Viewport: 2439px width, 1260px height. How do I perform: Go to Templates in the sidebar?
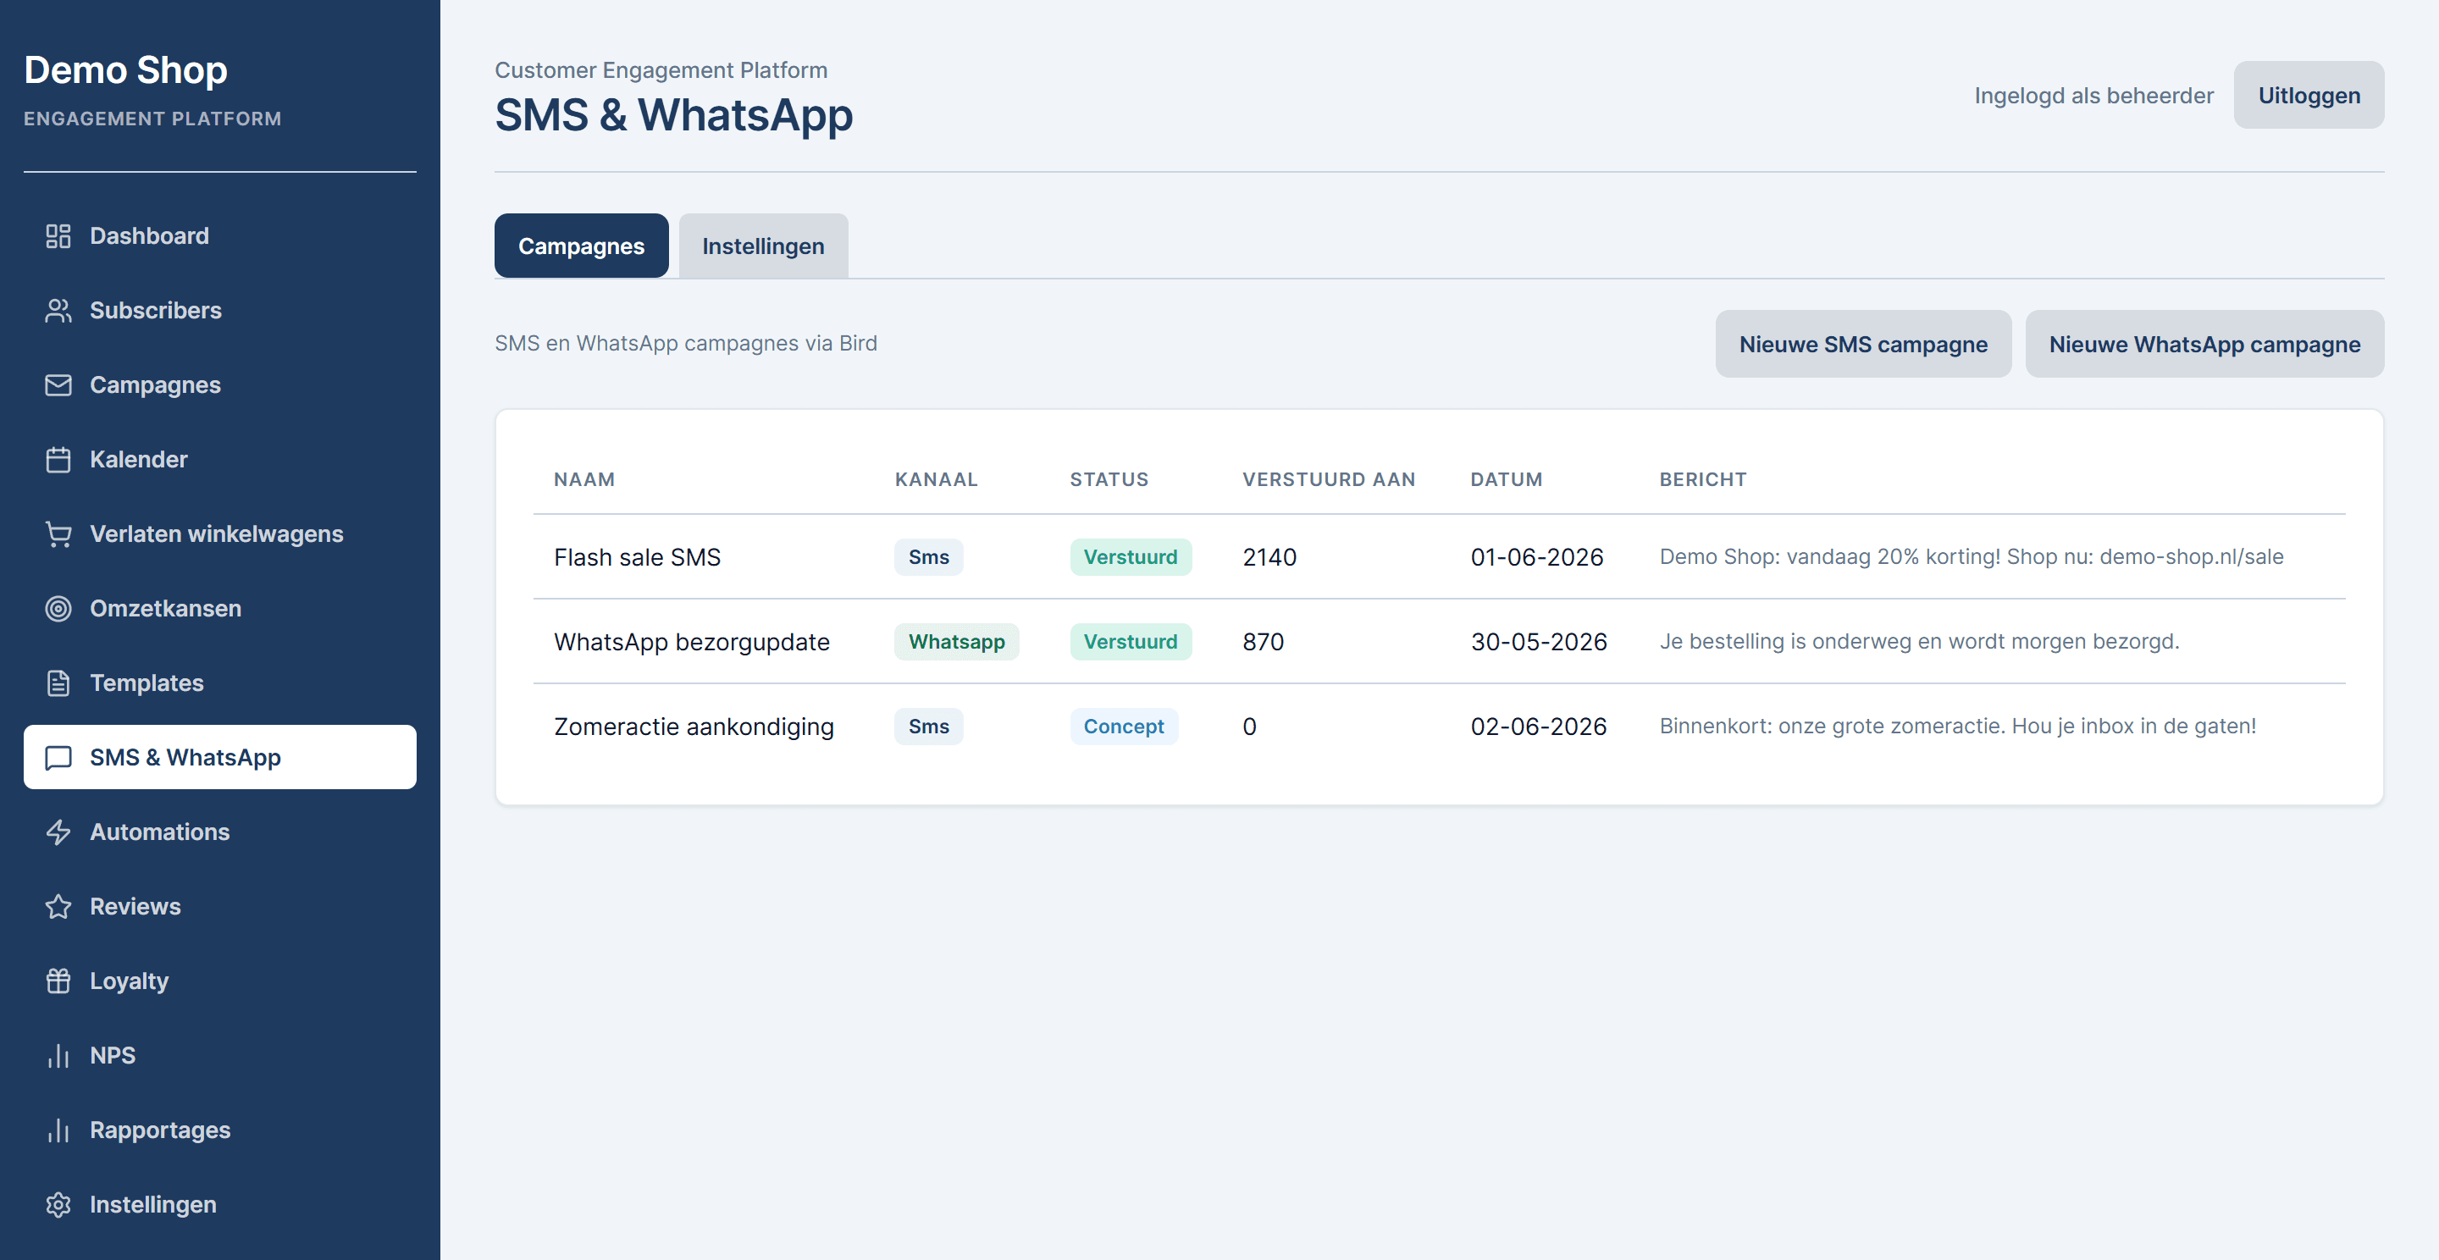(x=219, y=683)
